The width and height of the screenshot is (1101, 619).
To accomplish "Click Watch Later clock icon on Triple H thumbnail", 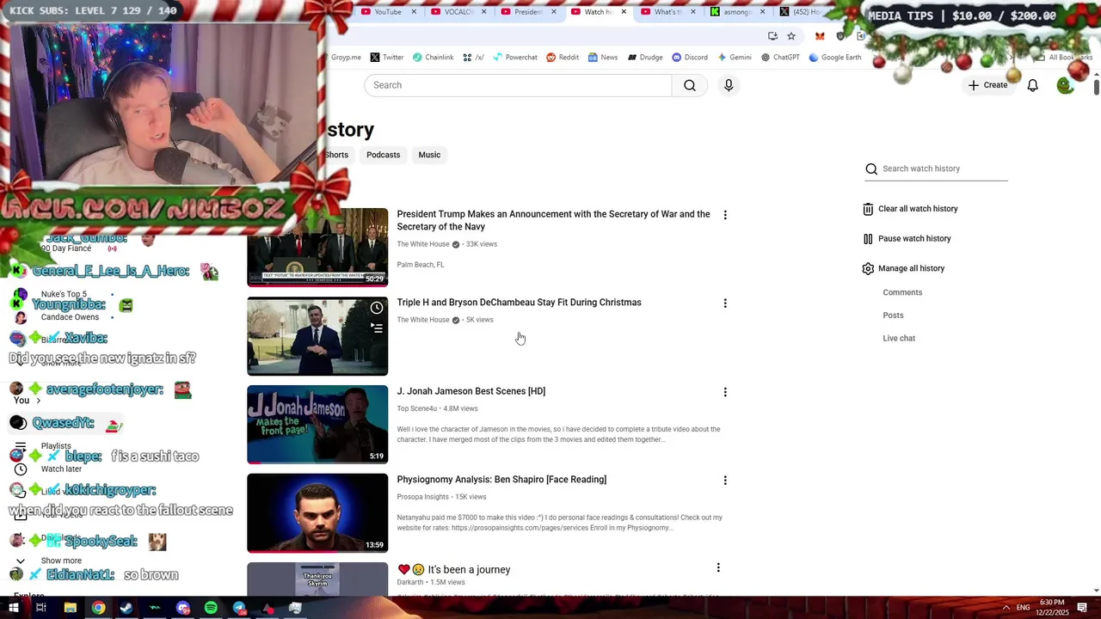I will click(x=377, y=308).
